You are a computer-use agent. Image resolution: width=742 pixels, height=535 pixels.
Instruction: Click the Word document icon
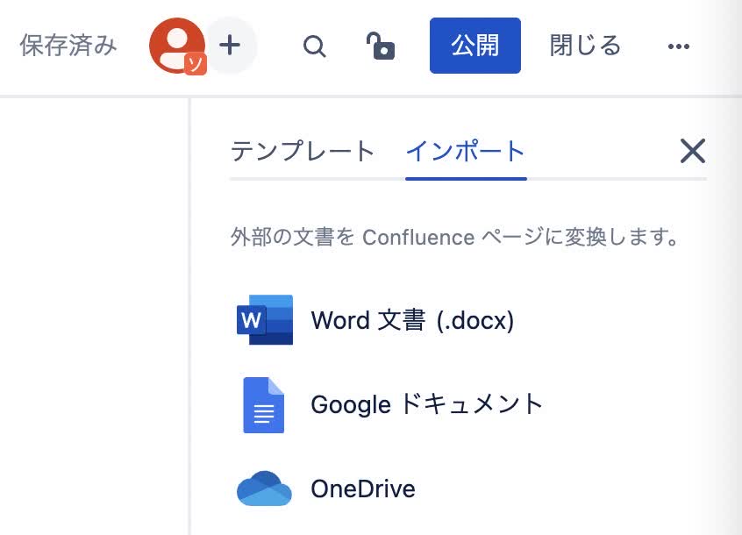pyautogui.click(x=265, y=320)
